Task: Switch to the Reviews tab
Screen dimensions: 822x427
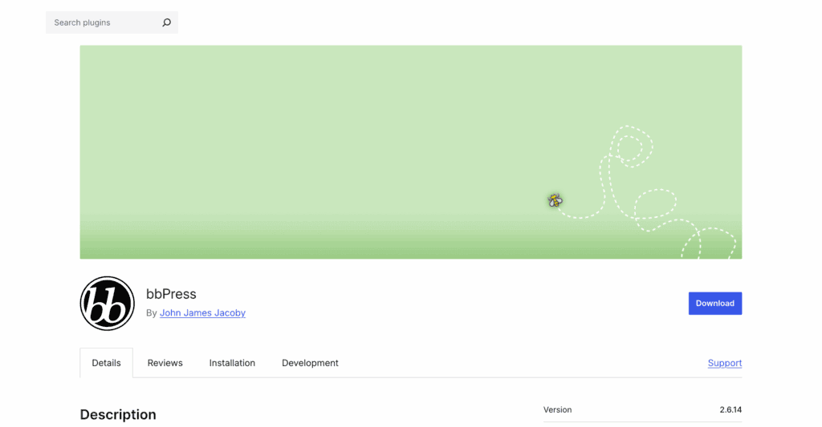Action: 165,363
